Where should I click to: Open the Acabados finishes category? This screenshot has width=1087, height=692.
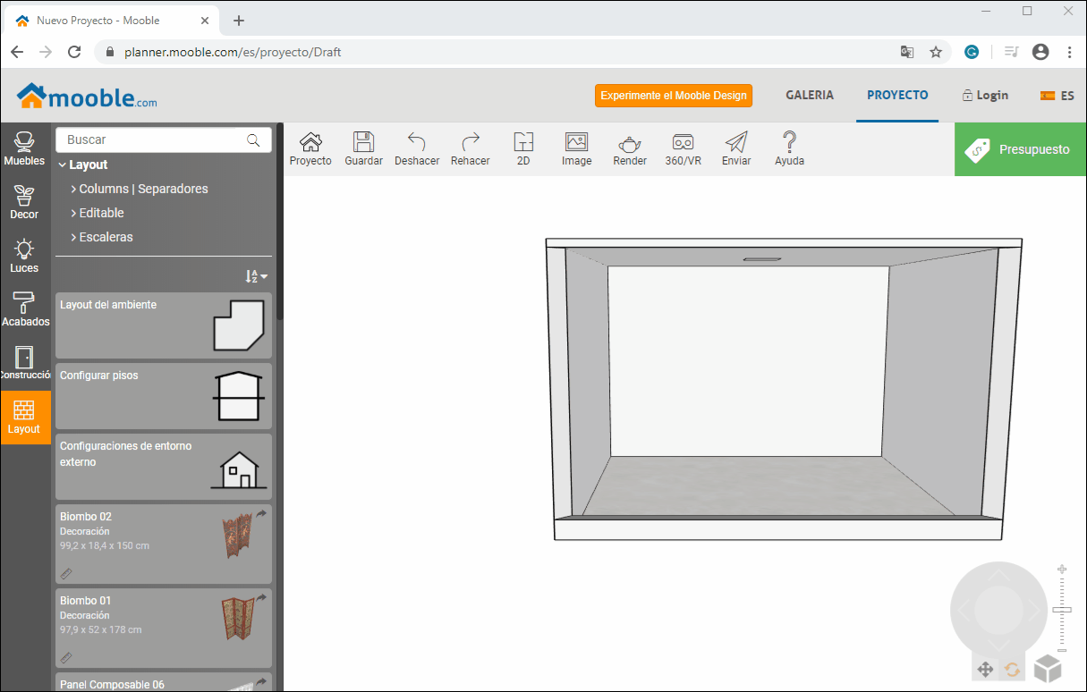pos(25,310)
